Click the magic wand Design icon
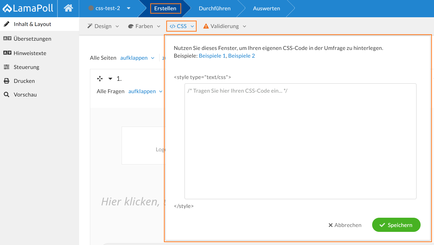Viewport: 434px width, 245px height. 90,26
